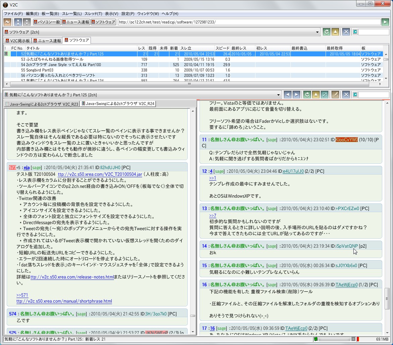The image size is (393, 345).
Task: Open the 設定(P) menu
Action: [128, 14]
